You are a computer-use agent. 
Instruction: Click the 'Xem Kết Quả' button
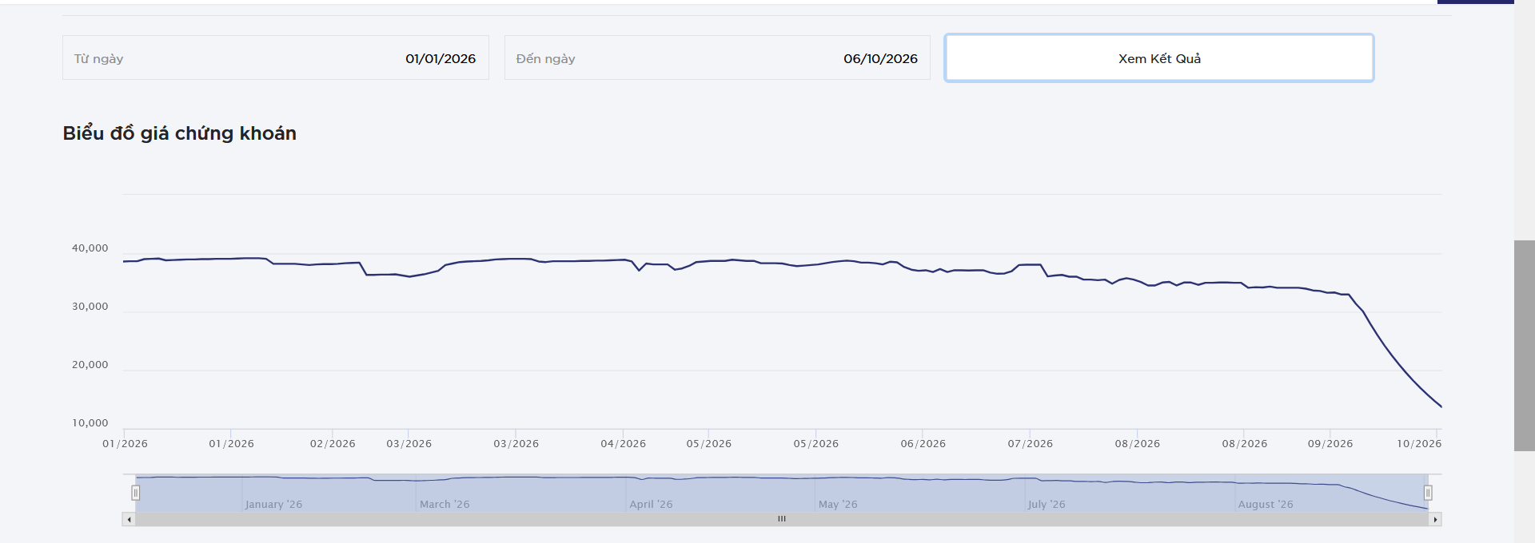[x=1159, y=57]
